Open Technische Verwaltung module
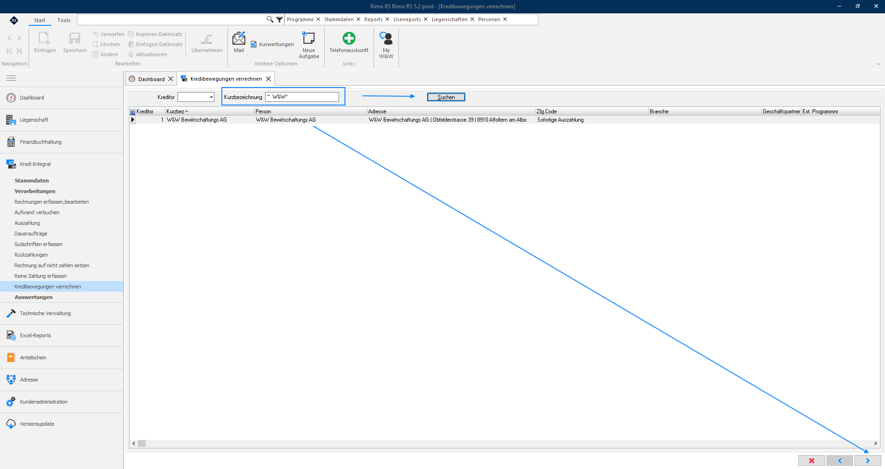The height and width of the screenshot is (469, 885). 61,313
